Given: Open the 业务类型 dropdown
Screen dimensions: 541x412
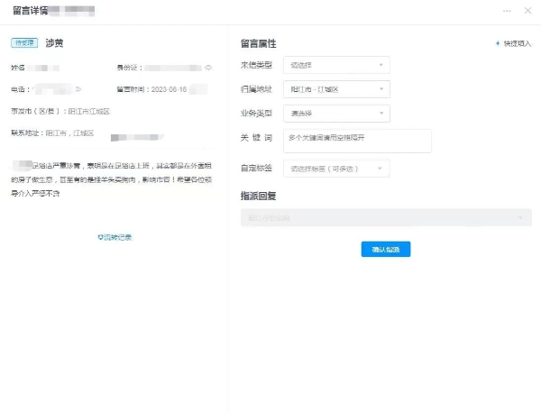Looking at the screenshot, I should [336, 114].
